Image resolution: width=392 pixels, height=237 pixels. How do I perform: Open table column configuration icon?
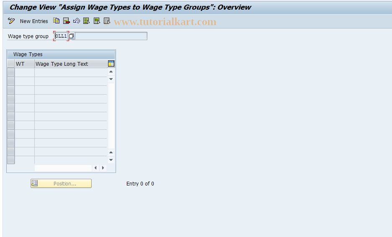(111, 64)
